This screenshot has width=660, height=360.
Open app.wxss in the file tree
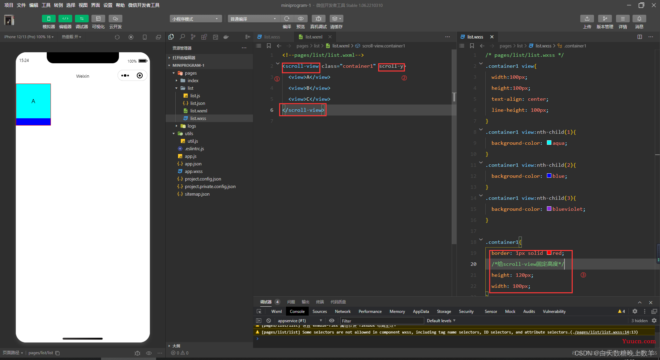(194, 171)
